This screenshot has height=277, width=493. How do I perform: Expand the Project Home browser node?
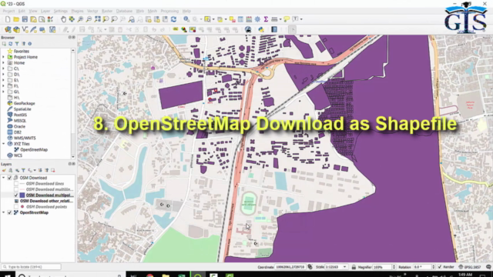[x=3, y=57]
